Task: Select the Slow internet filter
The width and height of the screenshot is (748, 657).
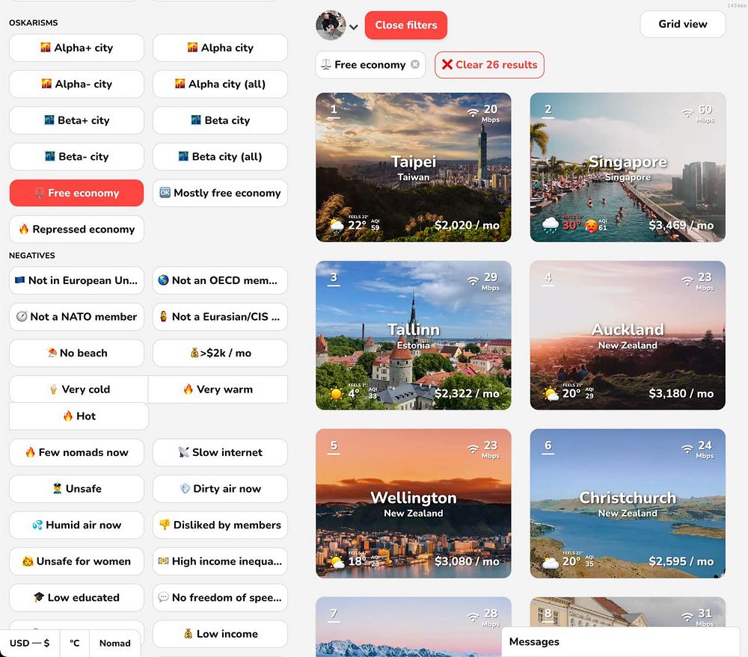Action: click(x=220, y=452)
